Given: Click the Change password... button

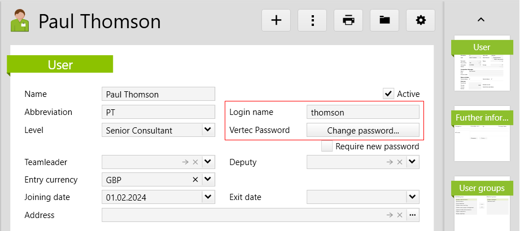Looking at the screenshot, I should point(363,130).
